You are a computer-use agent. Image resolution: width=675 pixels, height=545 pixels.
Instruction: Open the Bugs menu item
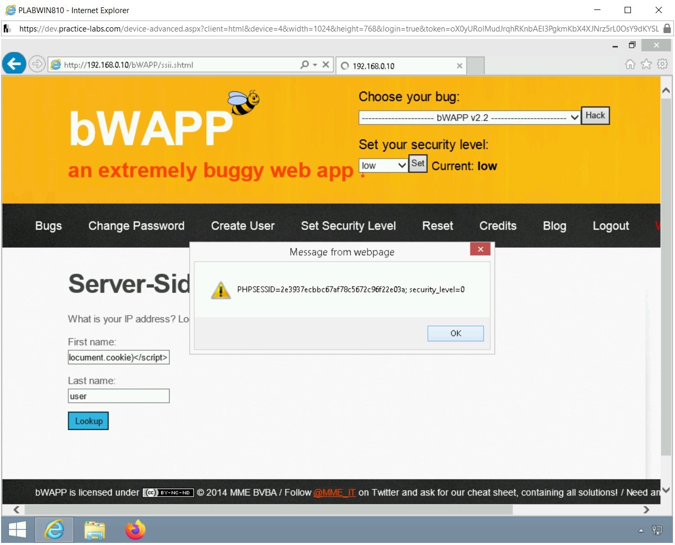click(x=48, y=226)
